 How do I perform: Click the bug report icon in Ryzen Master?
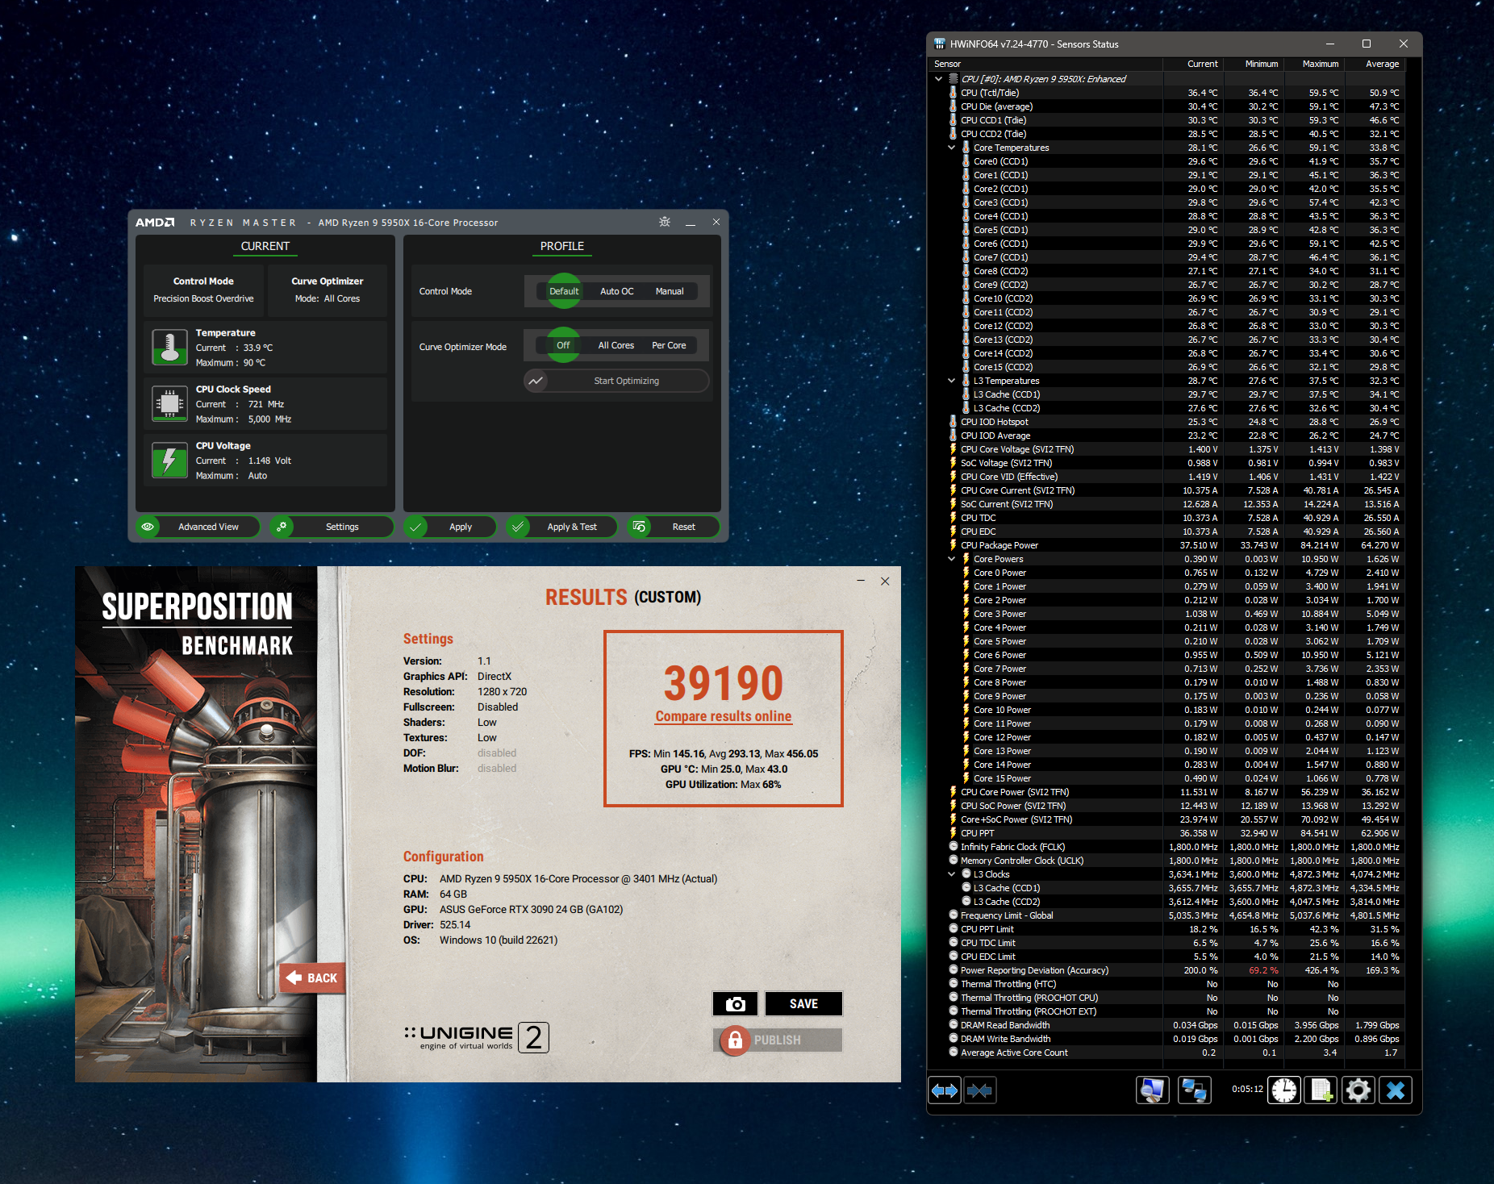point(665,222)
